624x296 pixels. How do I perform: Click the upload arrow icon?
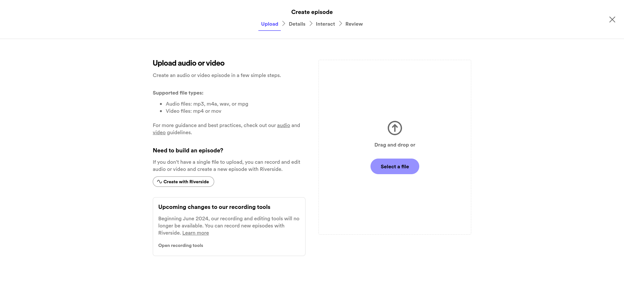(395, 128)
